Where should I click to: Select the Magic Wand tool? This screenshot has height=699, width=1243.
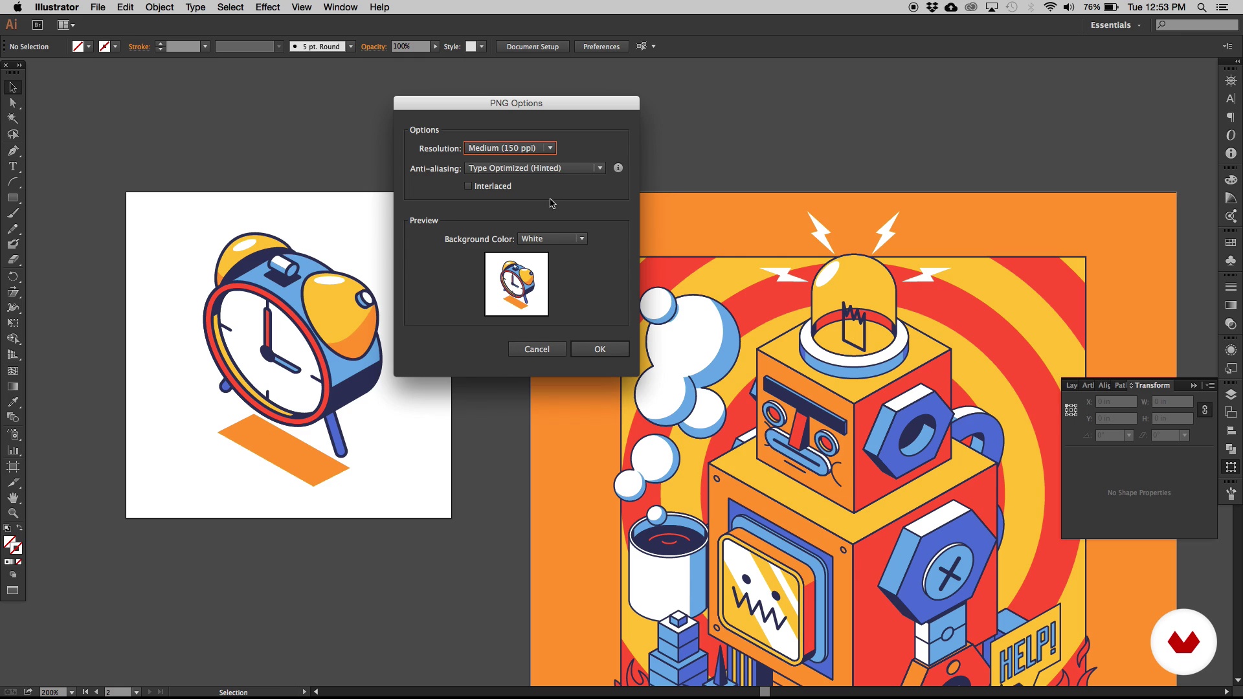(13, 118)
